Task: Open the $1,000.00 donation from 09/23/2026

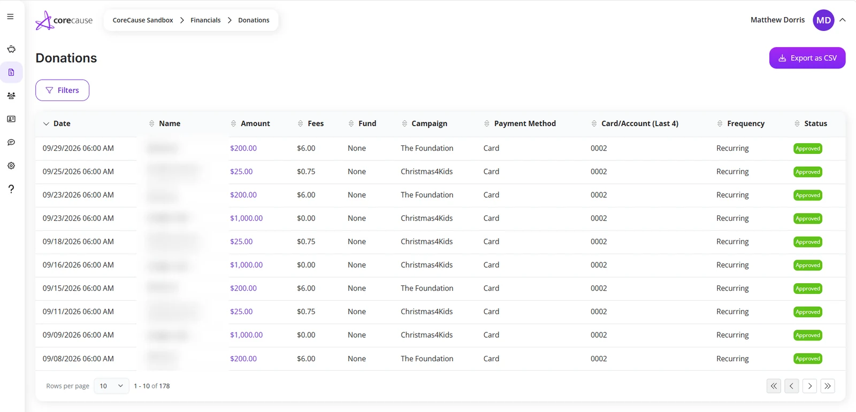Action: (x=246, y=218)
